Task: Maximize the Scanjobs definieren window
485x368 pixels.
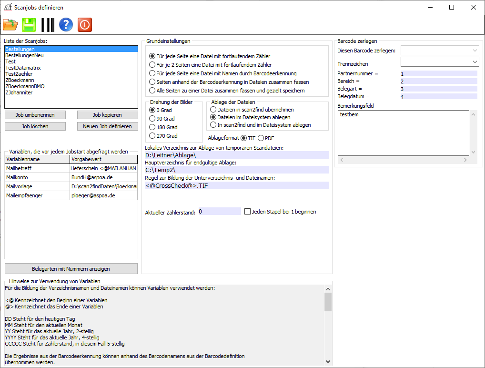Action: 452,7
